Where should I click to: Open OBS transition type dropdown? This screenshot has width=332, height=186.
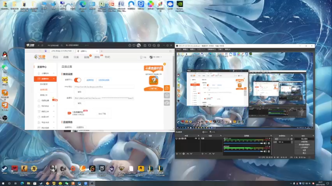tap(282, 139)
